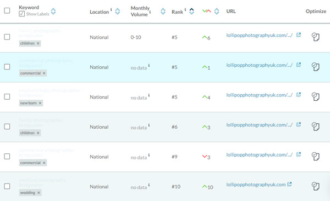This screenshot has height=201, width=330.
Task: Click the Optimize column header
Action: coord(316,12)
